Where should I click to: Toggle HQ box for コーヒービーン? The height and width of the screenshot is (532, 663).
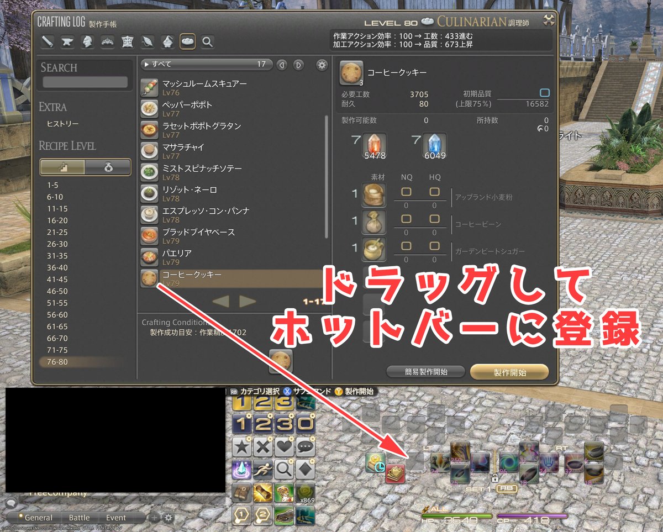click(434, 219)
